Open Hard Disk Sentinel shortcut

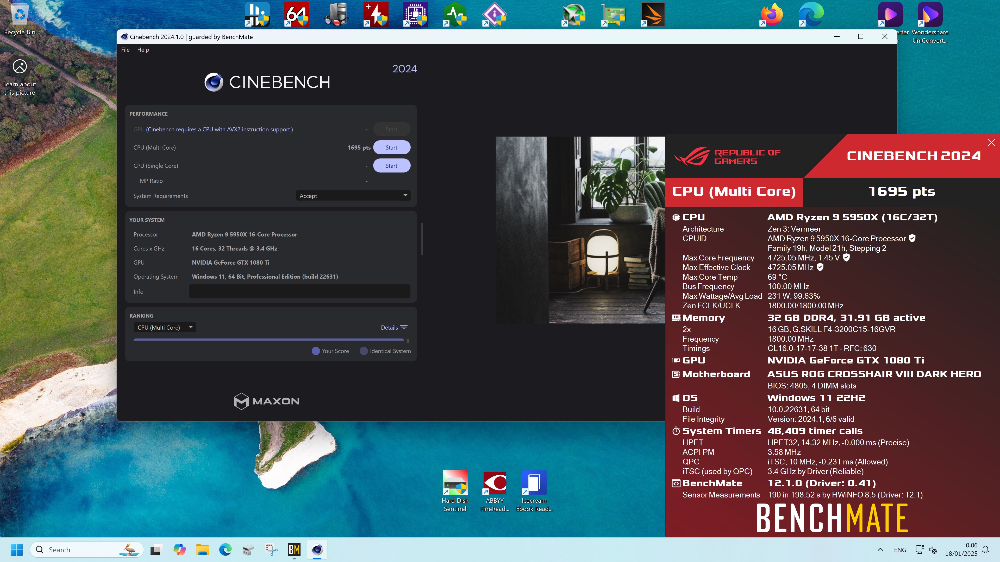click(x=455, y=491)
